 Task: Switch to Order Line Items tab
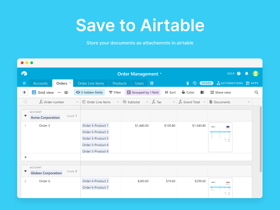[91, 83]
